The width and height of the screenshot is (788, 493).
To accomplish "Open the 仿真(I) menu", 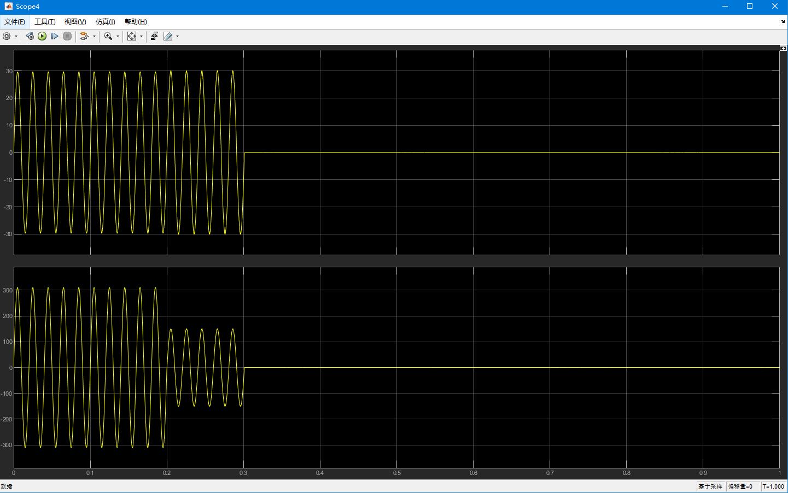I will pyautogui.click(x=105, y=22).
